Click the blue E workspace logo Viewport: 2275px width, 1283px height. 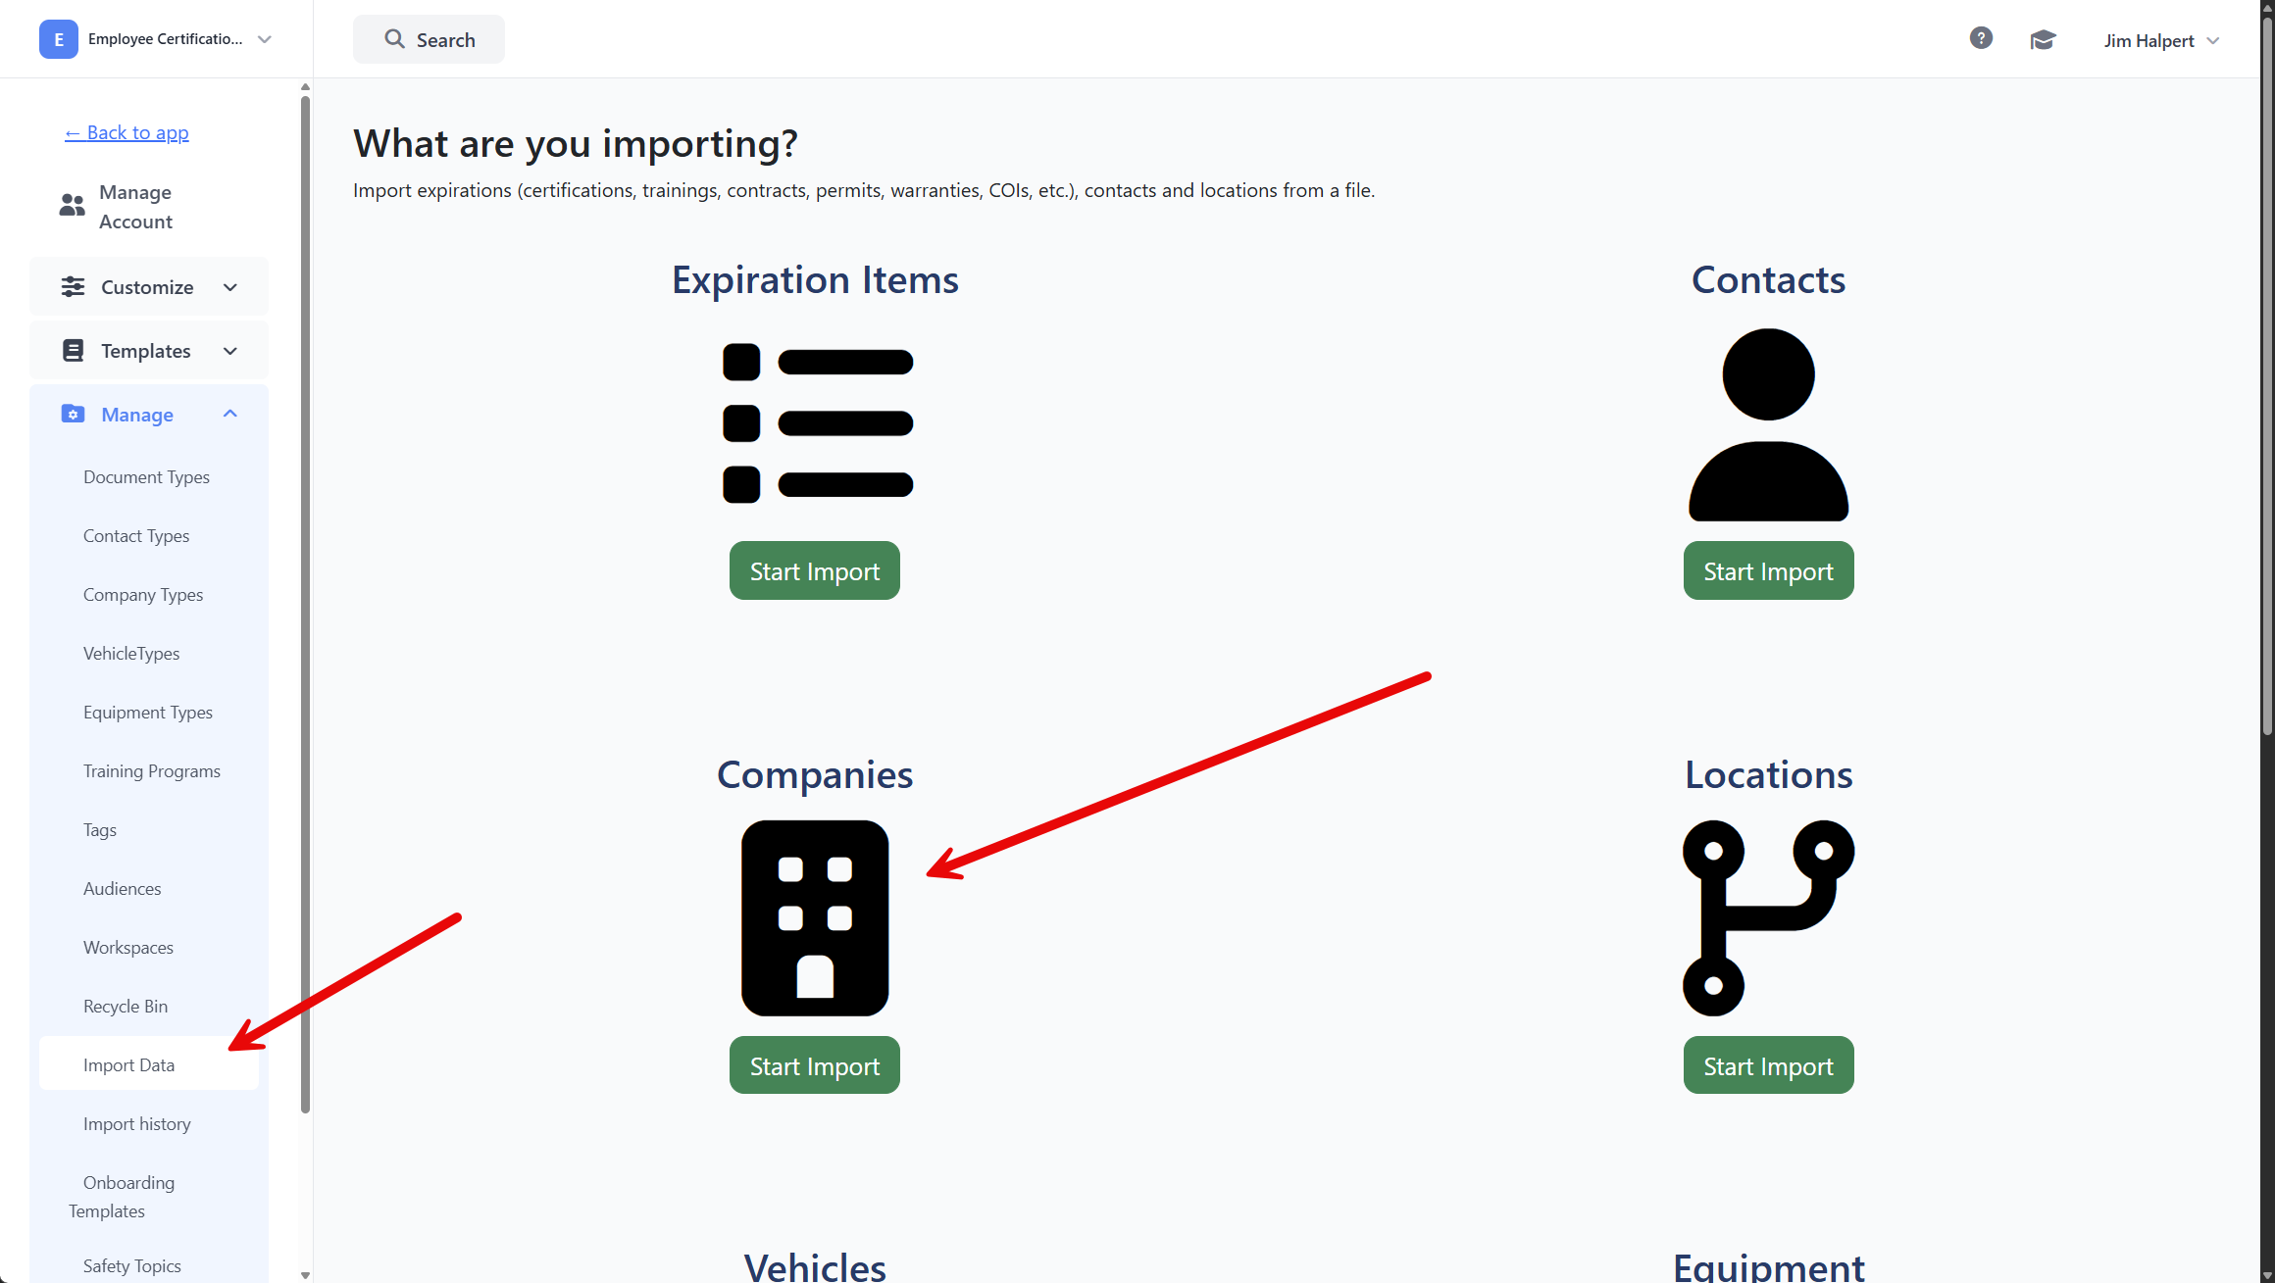click(x=59, y=39)
